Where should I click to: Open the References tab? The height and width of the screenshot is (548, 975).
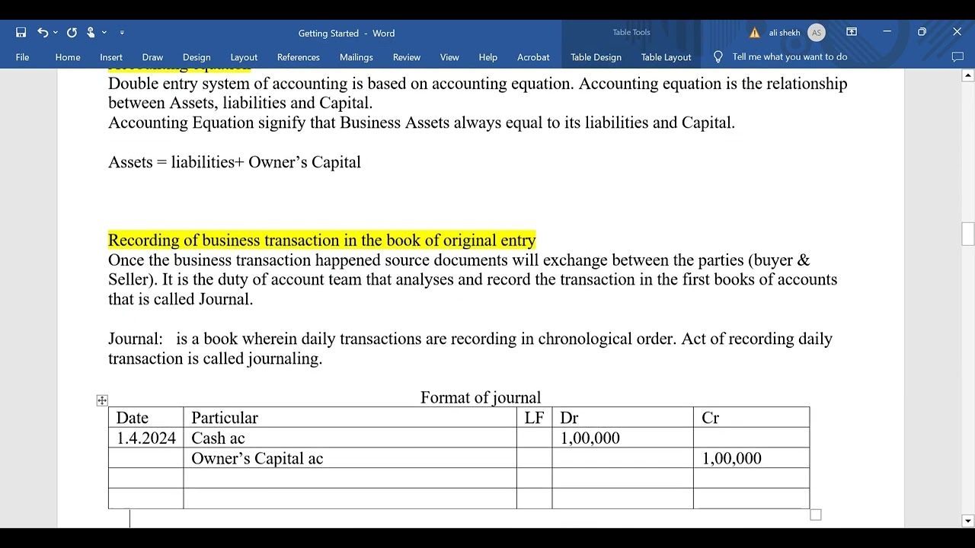coord(299,57)
